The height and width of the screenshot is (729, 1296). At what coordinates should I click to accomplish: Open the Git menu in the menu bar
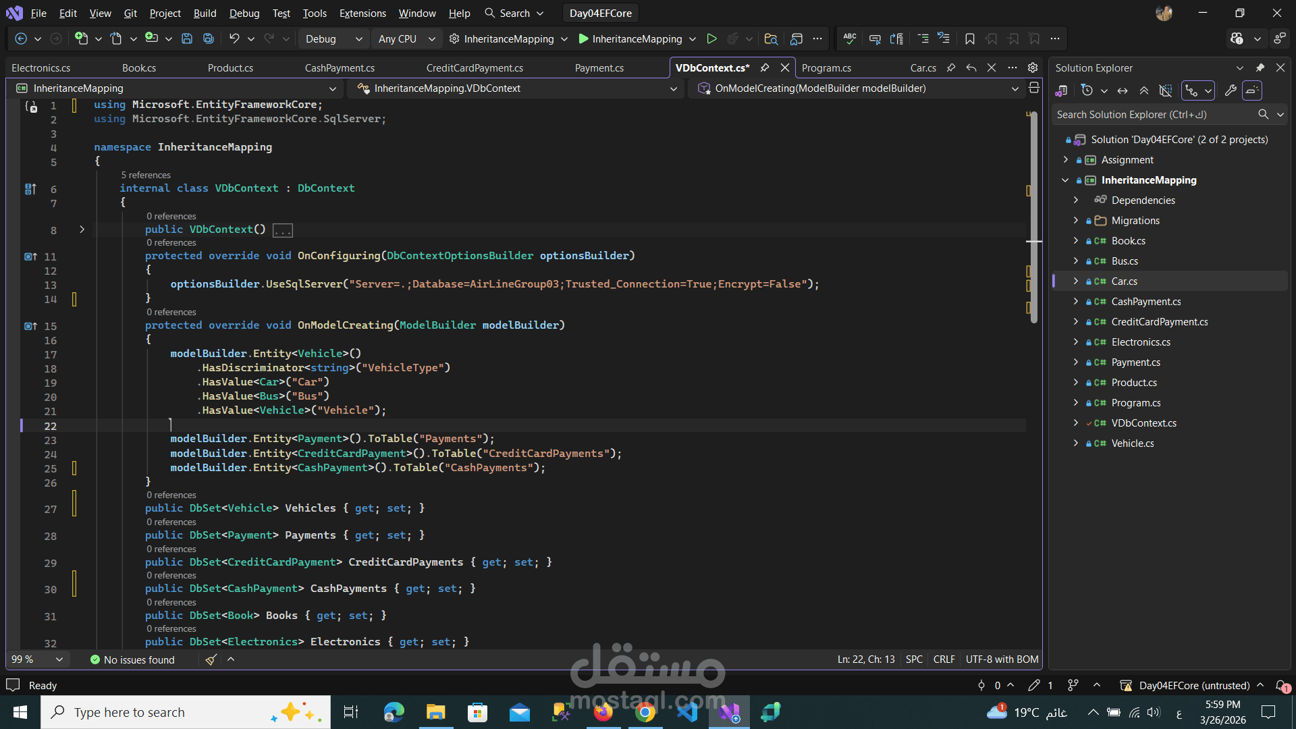[130, 13]
